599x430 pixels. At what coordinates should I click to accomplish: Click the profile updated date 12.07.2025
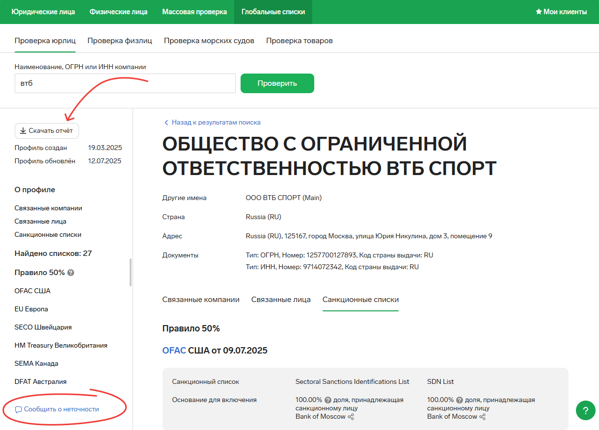click(x=105, y=161)
